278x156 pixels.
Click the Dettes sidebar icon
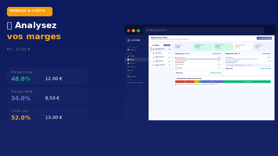(128, 70)
